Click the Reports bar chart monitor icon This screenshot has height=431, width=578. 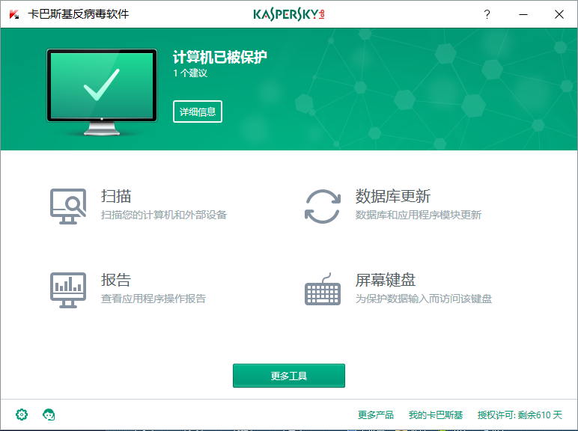click(x=68, y=290)
